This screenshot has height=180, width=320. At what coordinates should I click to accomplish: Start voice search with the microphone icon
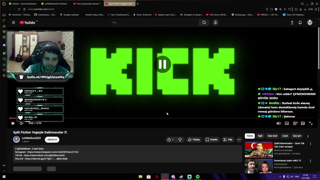pyautogui.click(x=215, y=22)
